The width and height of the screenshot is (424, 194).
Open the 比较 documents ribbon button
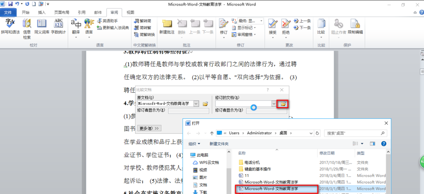tap(321, 29)
